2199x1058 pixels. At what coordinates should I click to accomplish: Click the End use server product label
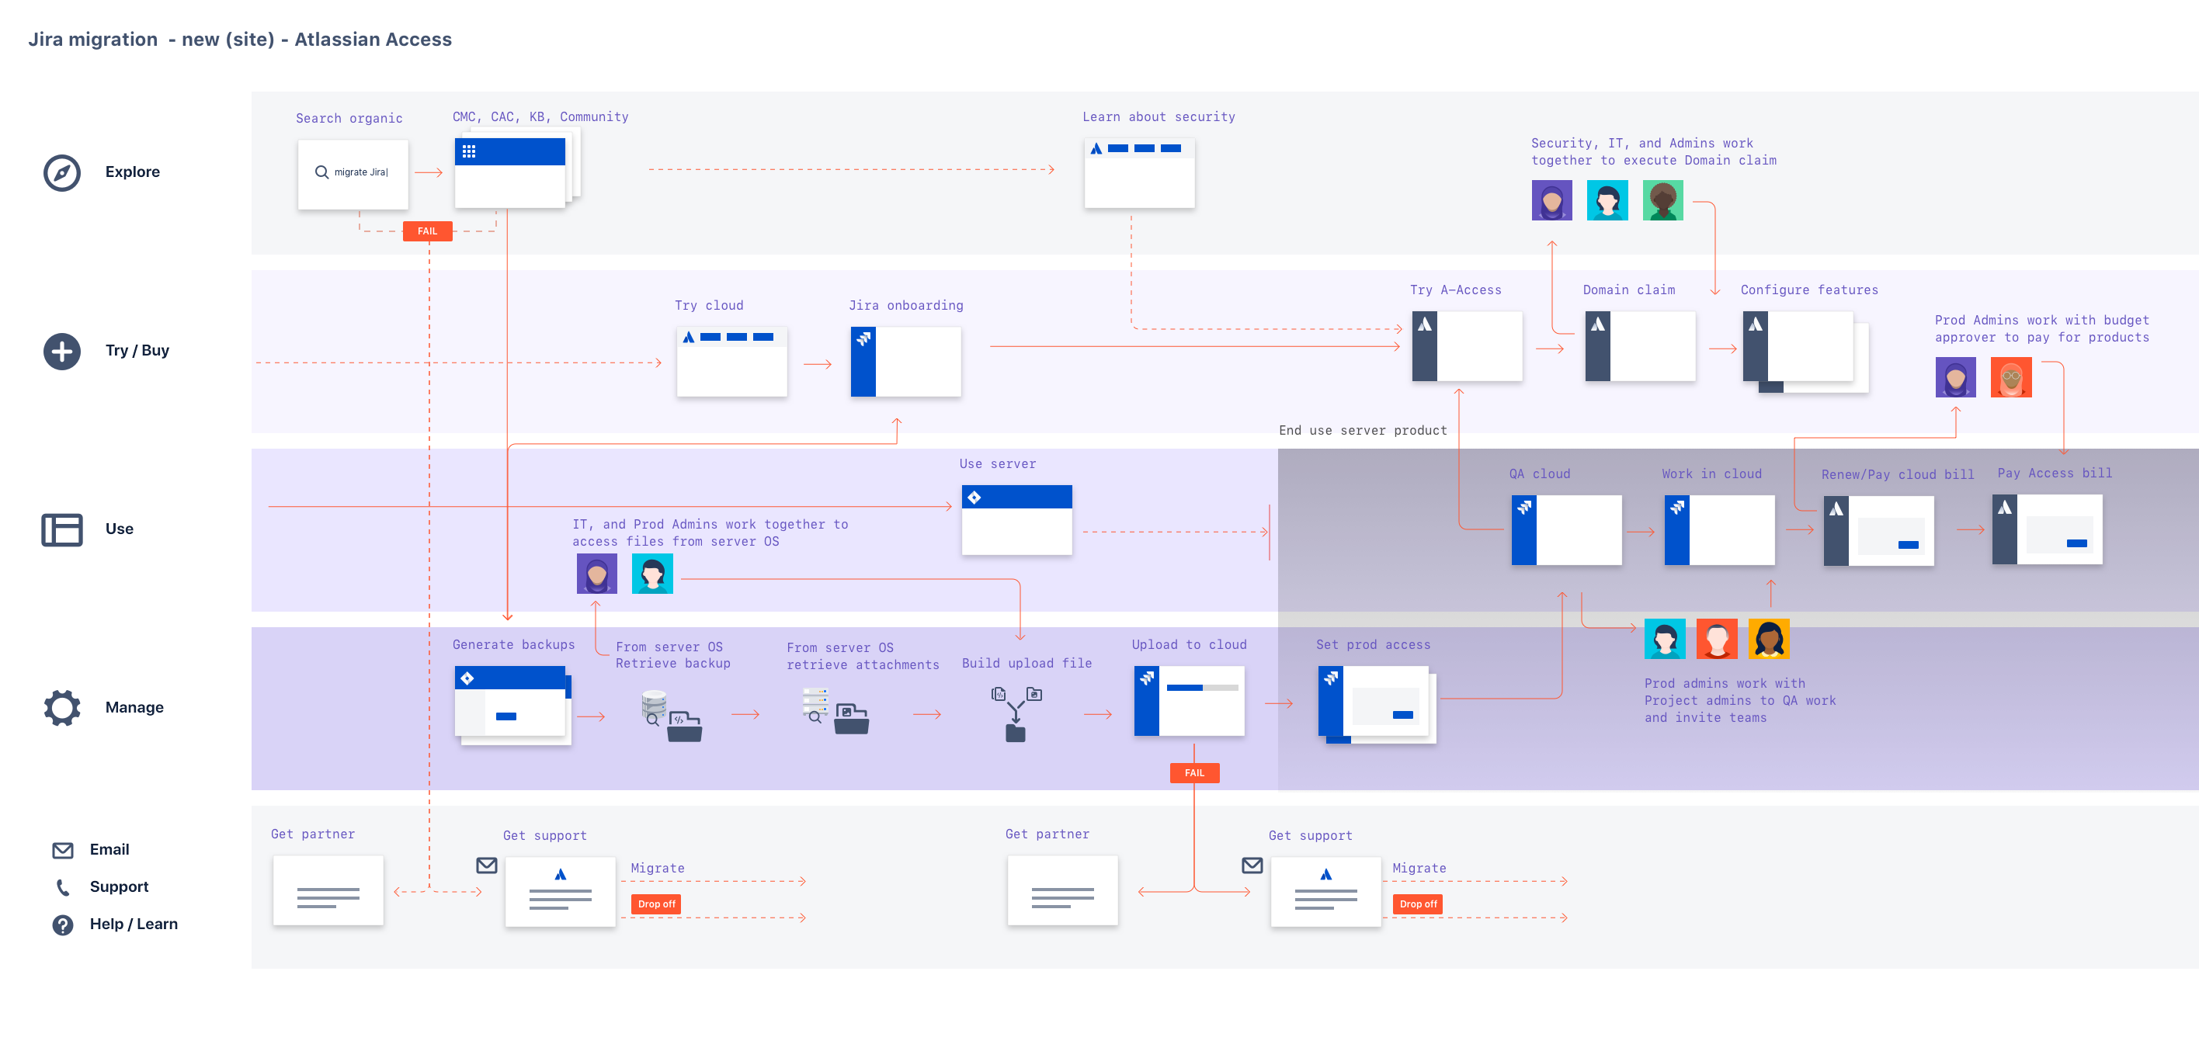(1364, 431)
